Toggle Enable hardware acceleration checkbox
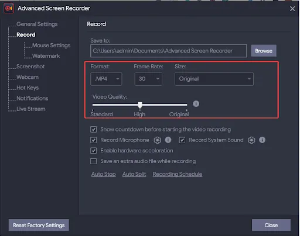The image size is (300, 236). (x=94, y=151)
